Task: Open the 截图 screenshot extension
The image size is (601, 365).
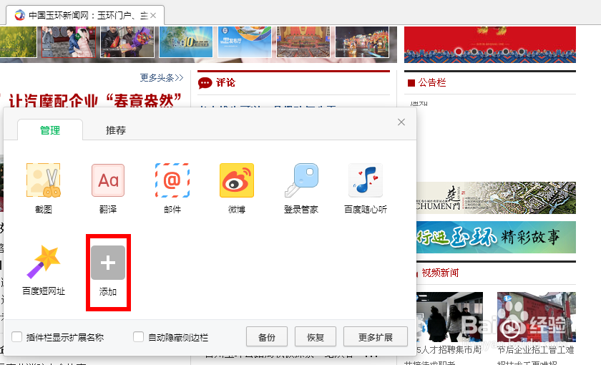Action: tap(43, 180)
